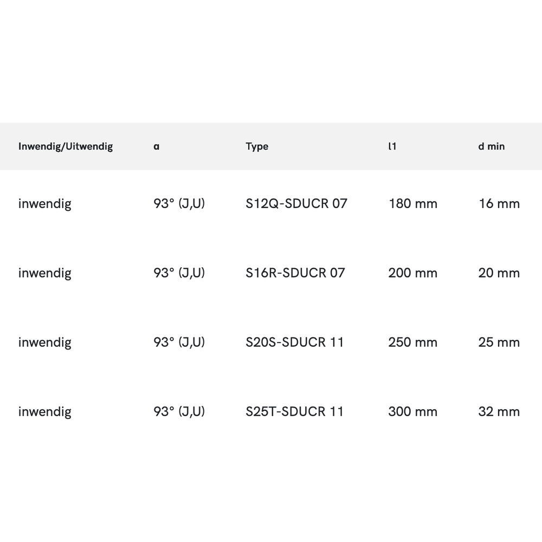
Task: Click inwendig in the S25T-SDUCR row
Action: tap(44, 411)
